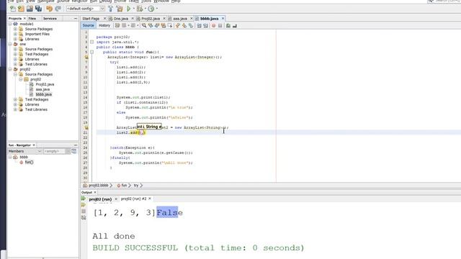Open the Members dropdown in Navigator
Viewport: 461px width, 259px height.
[x=24, y=151]
